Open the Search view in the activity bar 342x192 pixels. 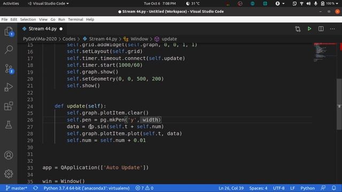[9, 50]
